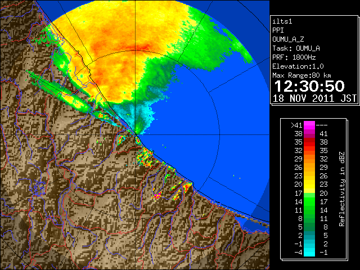Click the "PRF: 1800Hz" value
360x270 pixels.
[x=294, y=57]
